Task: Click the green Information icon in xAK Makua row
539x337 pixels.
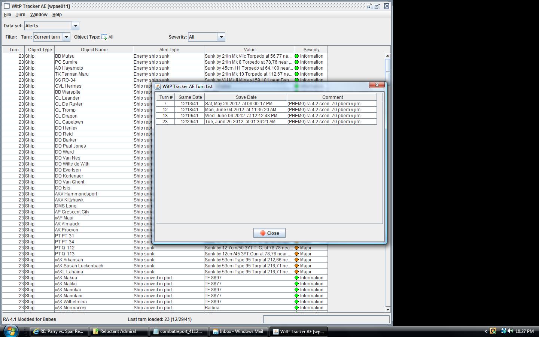Action: click(297, 278)
